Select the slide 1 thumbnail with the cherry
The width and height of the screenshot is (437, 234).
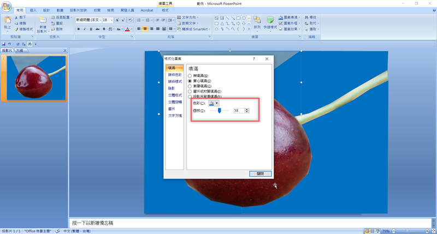click(36, 78)
